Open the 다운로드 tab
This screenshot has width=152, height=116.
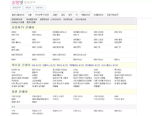point(40,8)
